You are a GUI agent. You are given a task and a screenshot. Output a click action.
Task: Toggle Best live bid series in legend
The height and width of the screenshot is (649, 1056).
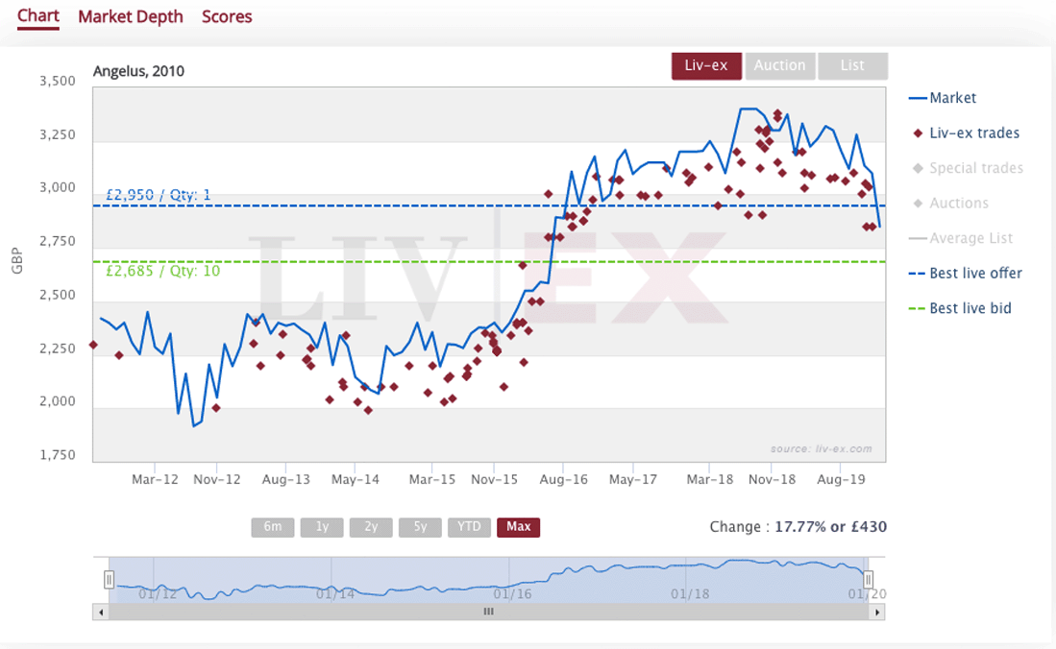960,308
